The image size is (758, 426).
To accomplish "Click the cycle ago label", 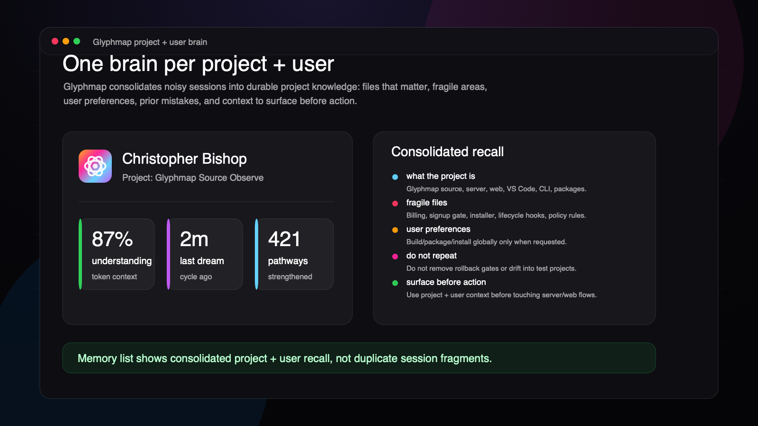I will click(x=196, y=276).
